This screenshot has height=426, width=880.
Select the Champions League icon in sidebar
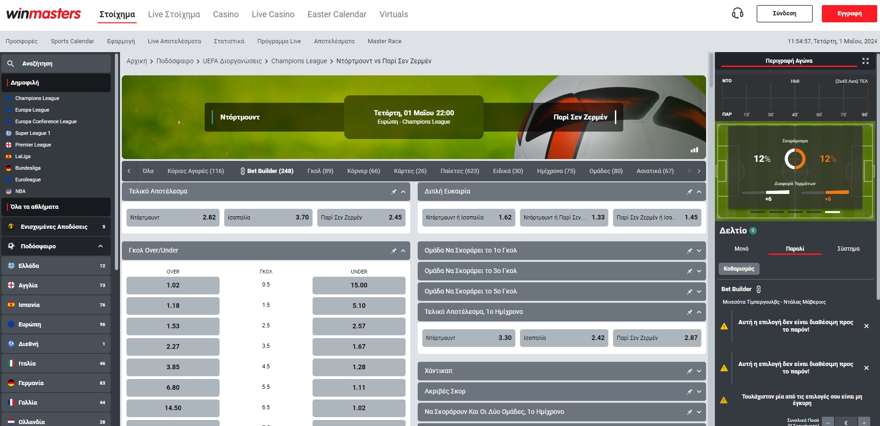tap(7, 98)
